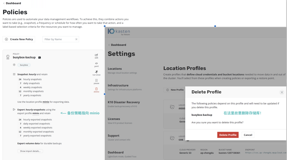Viewport: 287px width, 160px height.
Task: Close the Delete Profile dialog
Action: pyautogui.click(x=282, y=92)
